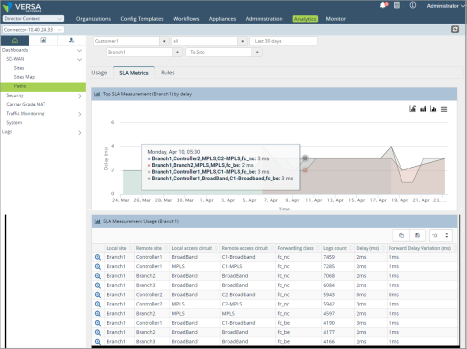Open the Organizations menu
Image resolution: width=467 pixels, height=349 pixels.
(93, 19)
